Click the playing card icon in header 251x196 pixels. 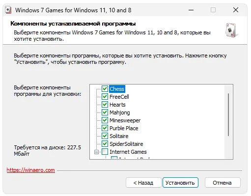(x=231, y=30)
